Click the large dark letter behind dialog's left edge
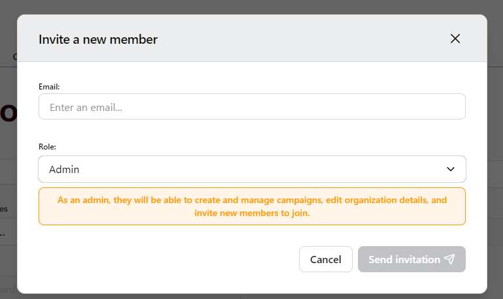 pos(8,113)
